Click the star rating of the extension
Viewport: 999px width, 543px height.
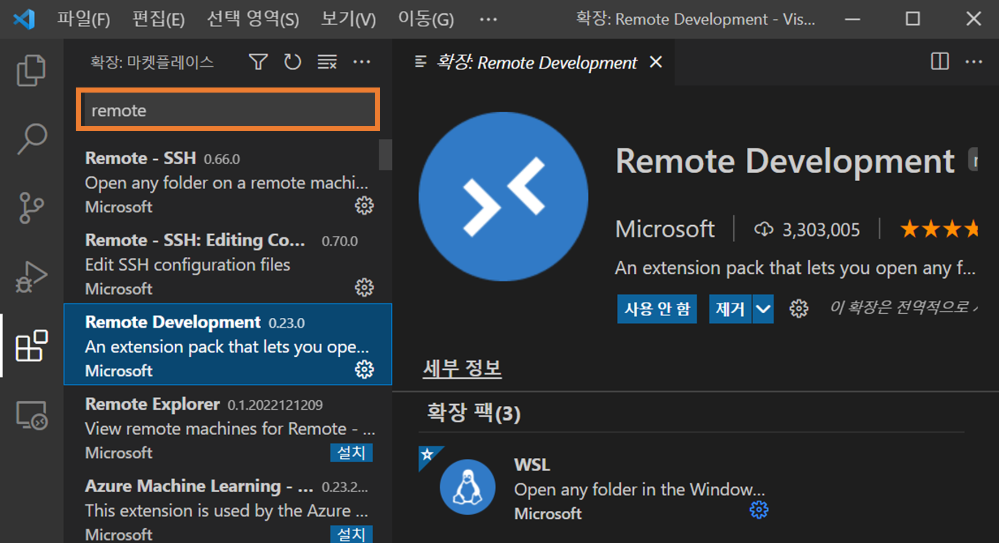pyautogui.click(x=940, y=229)
